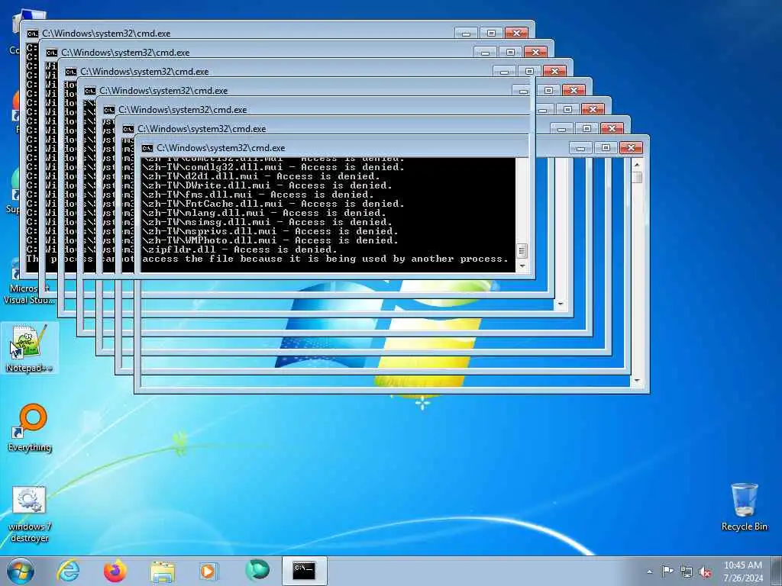
Task: Maximize the rearmost cmd.exe window
Action: point(491,34)
